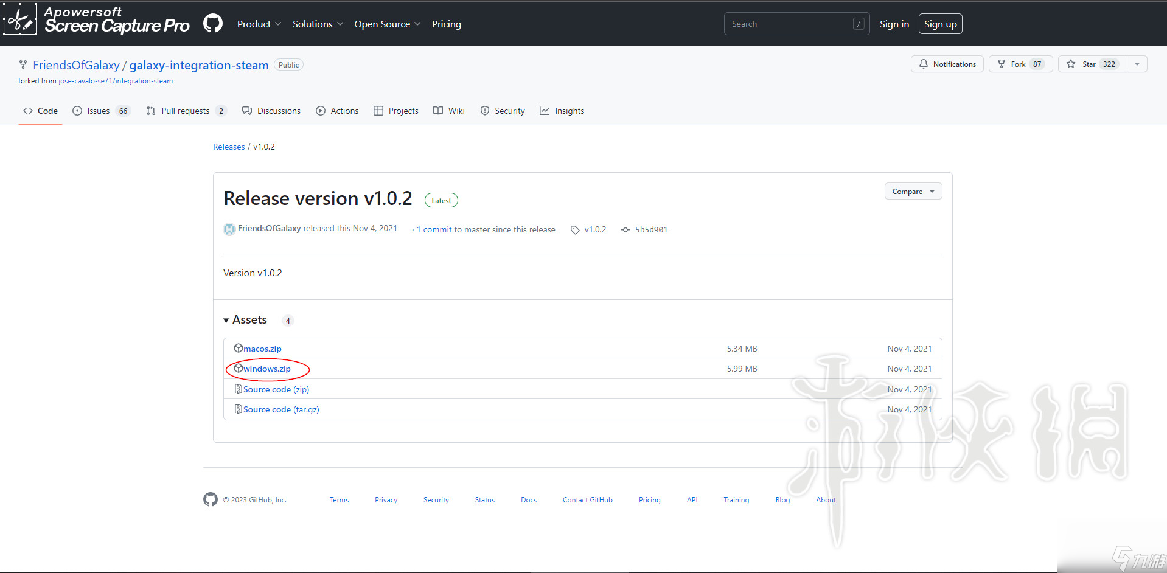Download macos.zip asset
Image resolution: width=1167 pixels, height=573 pixels.
[262, 349]
